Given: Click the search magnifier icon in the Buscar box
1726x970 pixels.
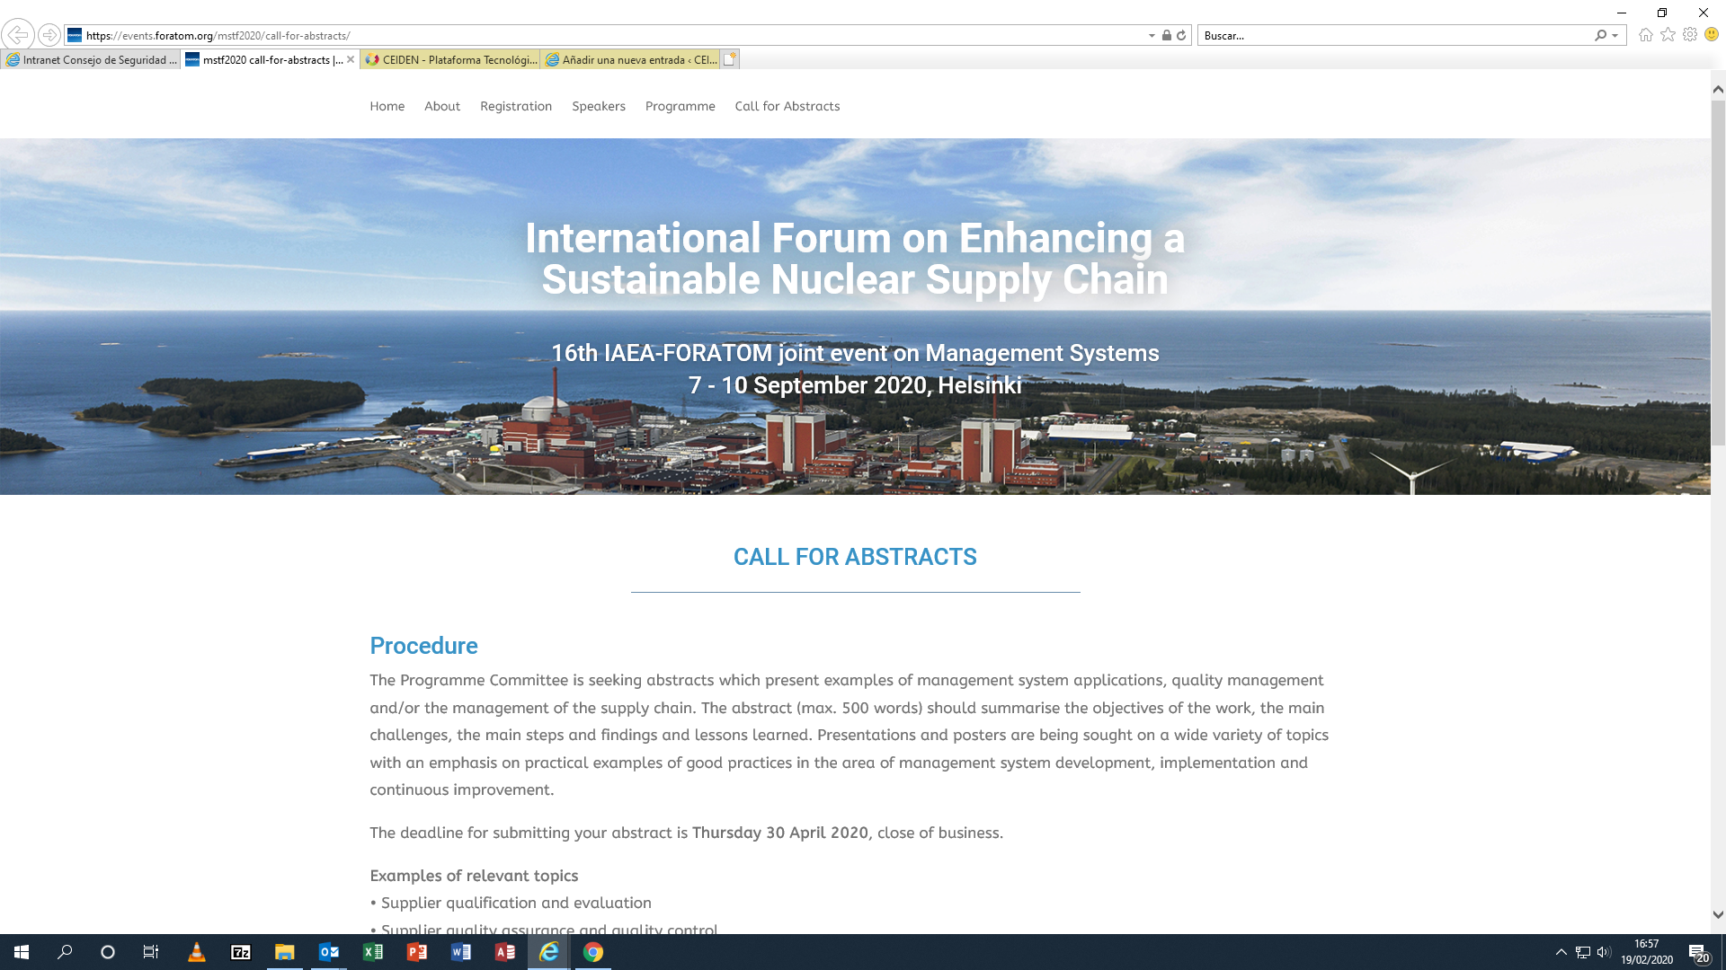Looking at the screenshot, I should tap(1600, 36).
